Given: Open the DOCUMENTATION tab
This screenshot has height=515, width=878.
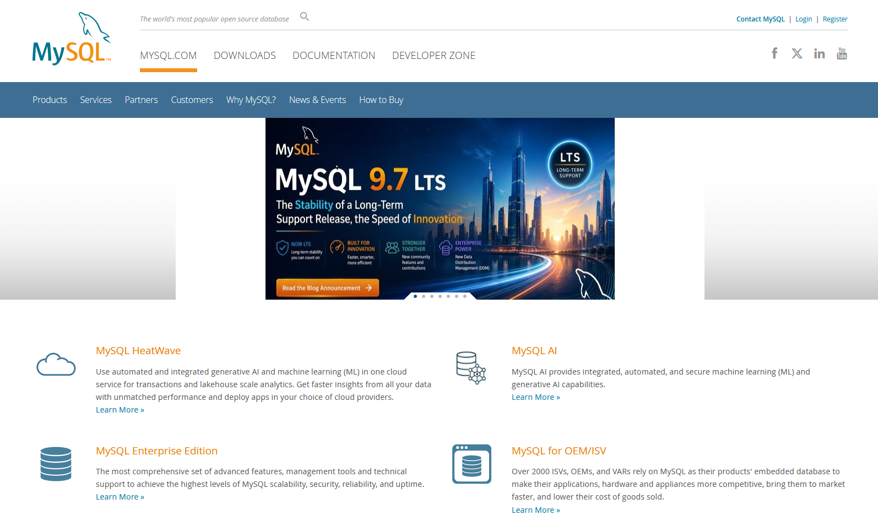Looking at the screenshot, I should click(334, 56).
